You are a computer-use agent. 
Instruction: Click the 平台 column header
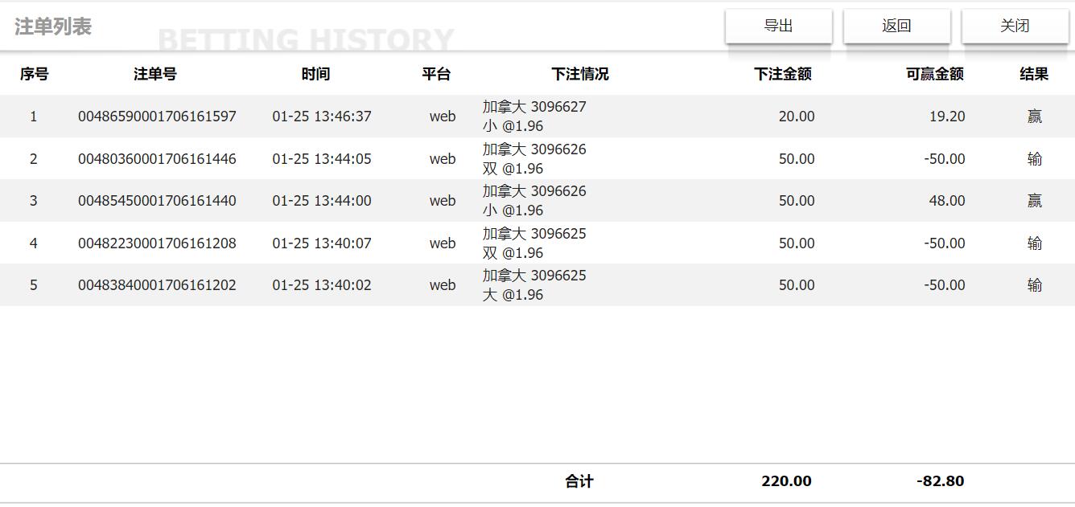tap(436, 74)
